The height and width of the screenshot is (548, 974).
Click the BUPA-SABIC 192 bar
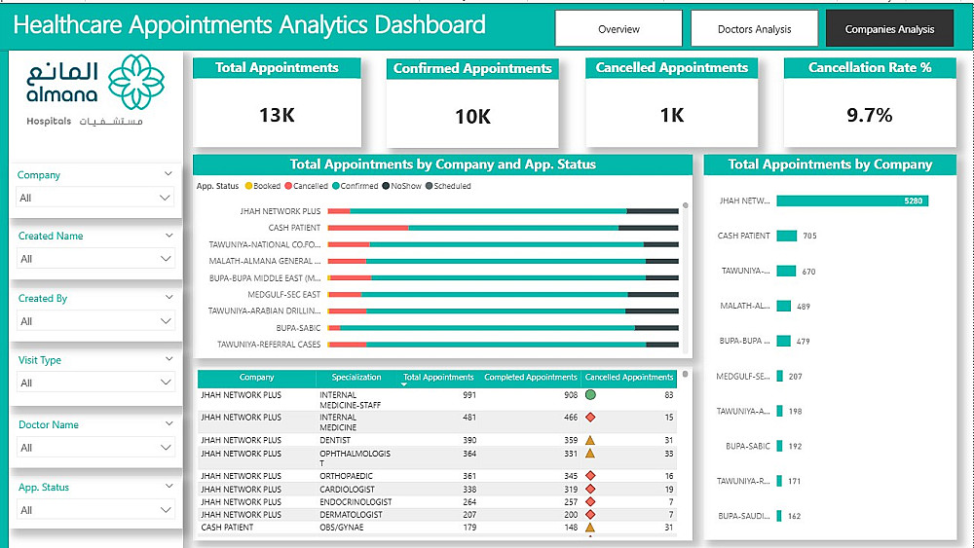(779, 446)
